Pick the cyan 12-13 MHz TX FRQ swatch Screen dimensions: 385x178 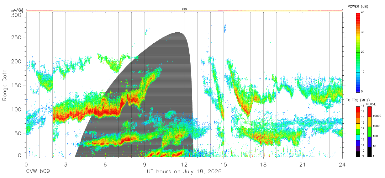358,137
